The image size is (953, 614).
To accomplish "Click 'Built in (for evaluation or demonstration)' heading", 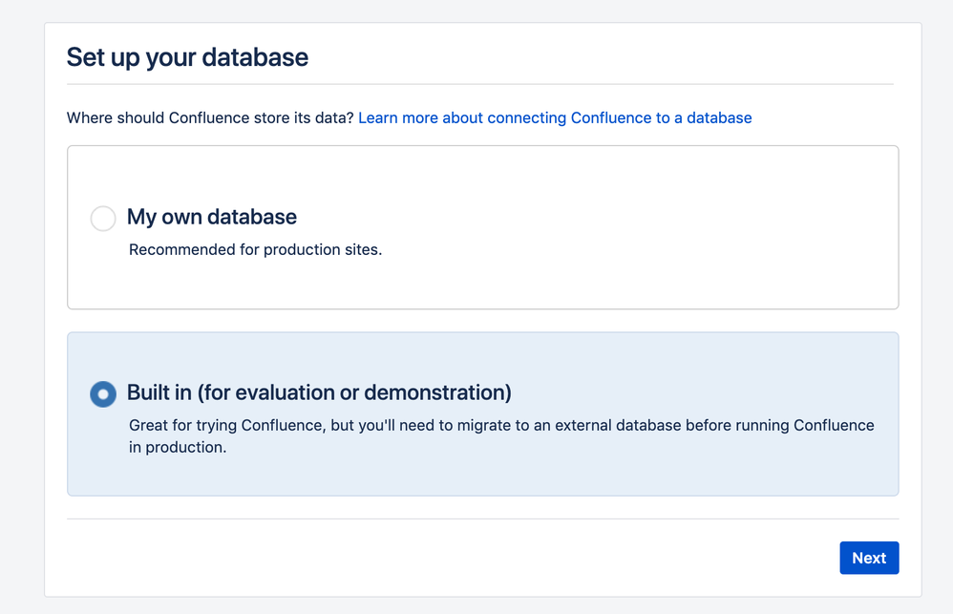I will 319,392.
